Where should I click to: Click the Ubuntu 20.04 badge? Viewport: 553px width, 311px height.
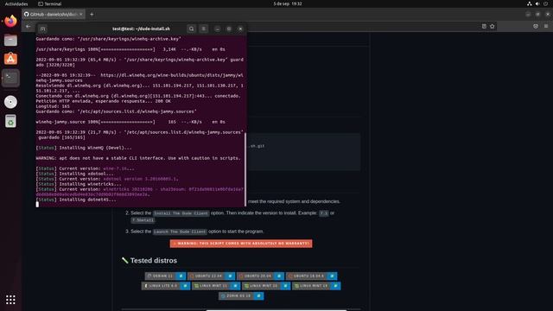[260, 276]
